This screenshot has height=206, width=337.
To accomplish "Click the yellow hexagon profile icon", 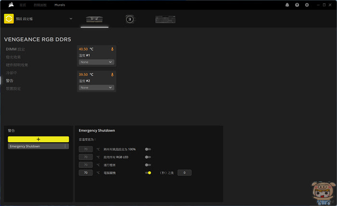I will point(9,19).
